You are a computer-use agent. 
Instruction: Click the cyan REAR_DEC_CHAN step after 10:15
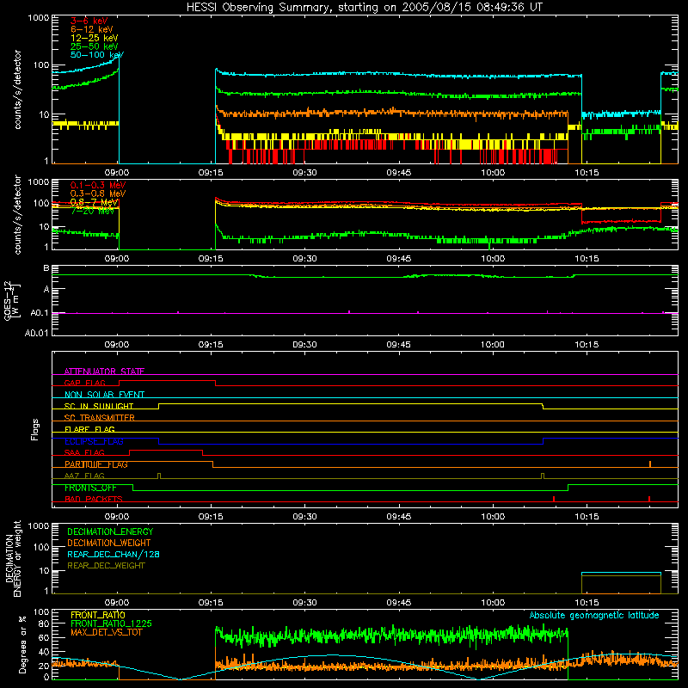(x=621, y=573)
